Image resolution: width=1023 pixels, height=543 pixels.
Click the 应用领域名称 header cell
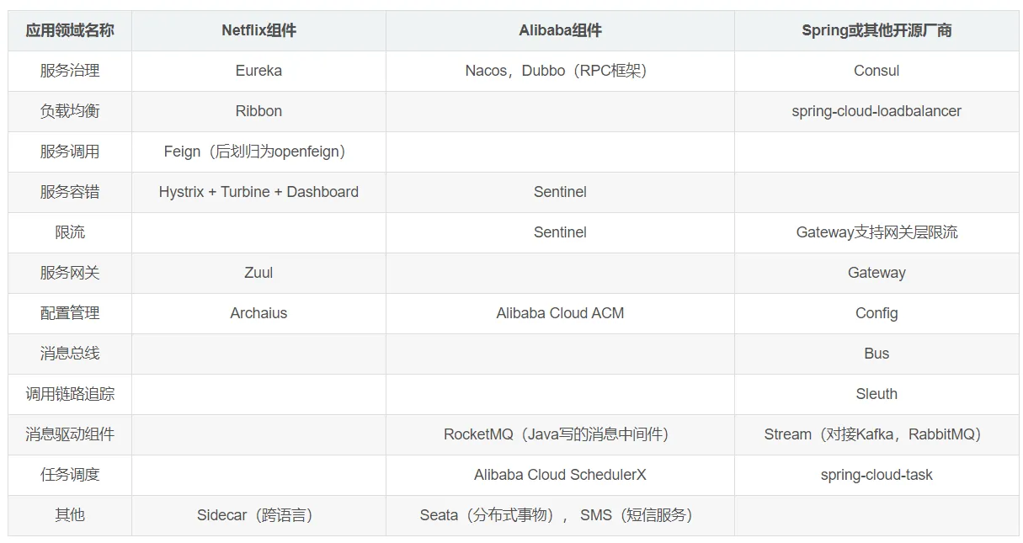70,30
